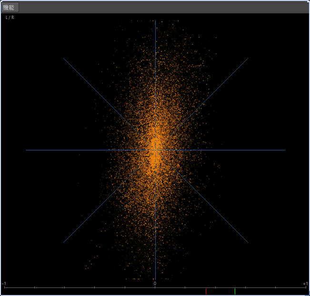Click top end of the vertical blue axis
The width and height of the screenshot is (310, 296).
click(x=155, y=21)
